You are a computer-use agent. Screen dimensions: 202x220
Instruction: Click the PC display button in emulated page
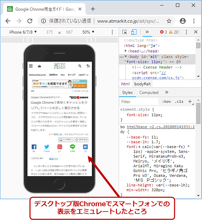pyautogui.click(x=66, y=139)
